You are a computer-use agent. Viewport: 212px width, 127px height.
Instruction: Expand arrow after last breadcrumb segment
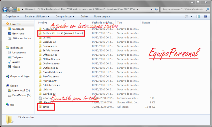pyautogui.click(x=137, y=9)
